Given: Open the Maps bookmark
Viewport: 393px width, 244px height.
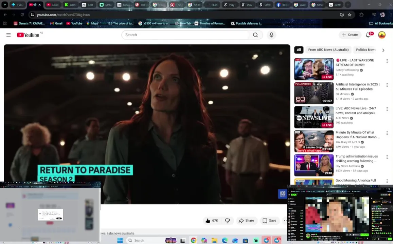Looking at the screenshot, I should click(x=92, y=23).
